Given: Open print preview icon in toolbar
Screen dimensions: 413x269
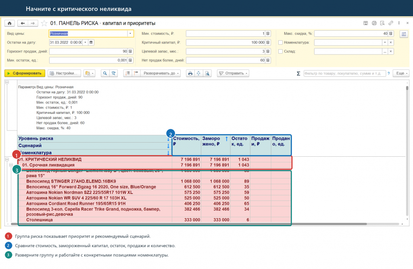Looking at the screenshot, I should point(208,74).
